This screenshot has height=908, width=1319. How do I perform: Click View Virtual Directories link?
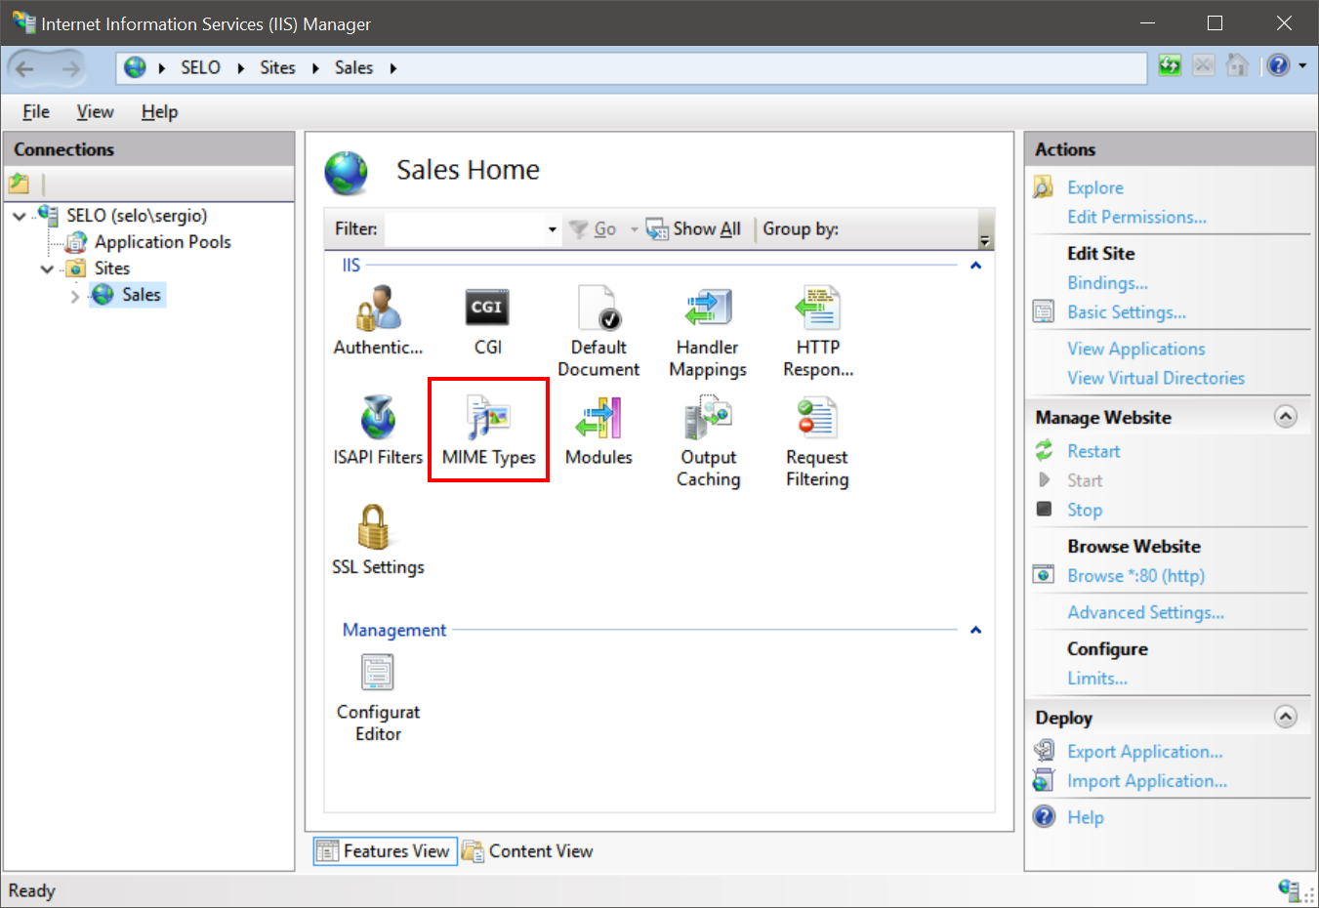(1156, 378)
